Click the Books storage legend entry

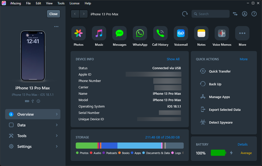pyautogui.click(x=124, y=153)
